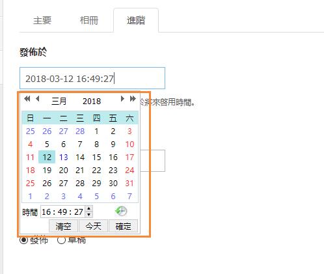This screenshot has height=274, width=324.
Task: Go to previous month arrow
Action: (x=38, y=99)
